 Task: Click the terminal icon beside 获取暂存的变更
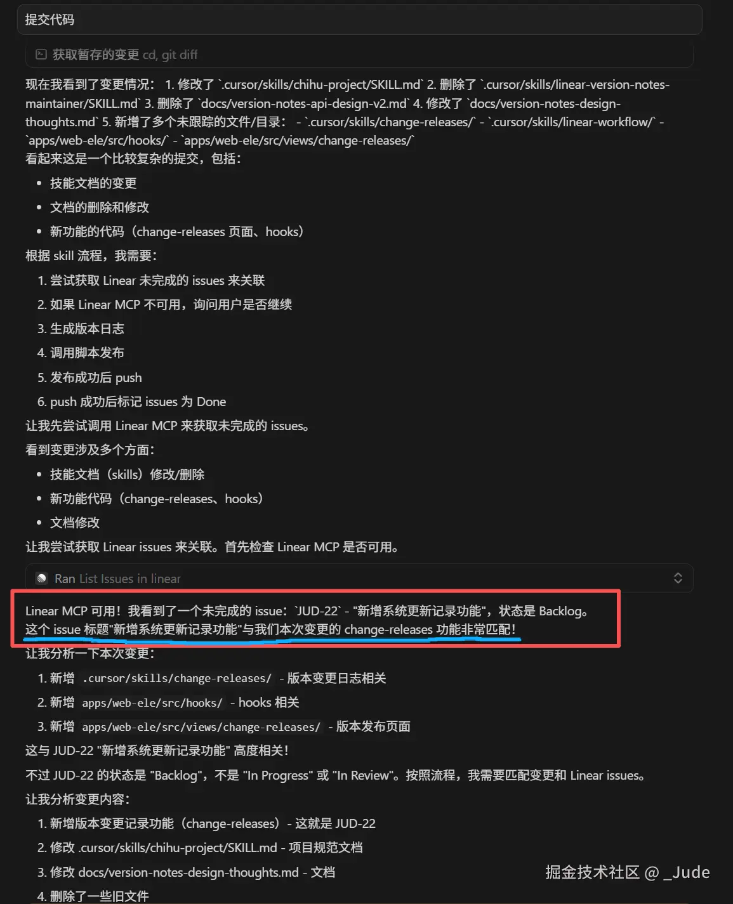click(x=41, y=55)
